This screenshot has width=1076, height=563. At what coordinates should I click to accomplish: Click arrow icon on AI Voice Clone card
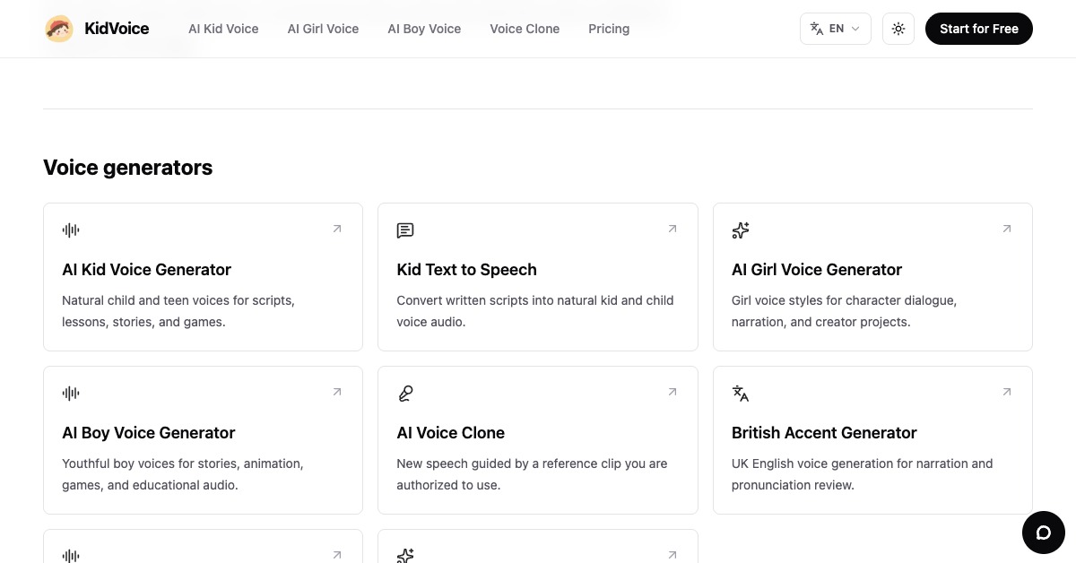(672, 392)
